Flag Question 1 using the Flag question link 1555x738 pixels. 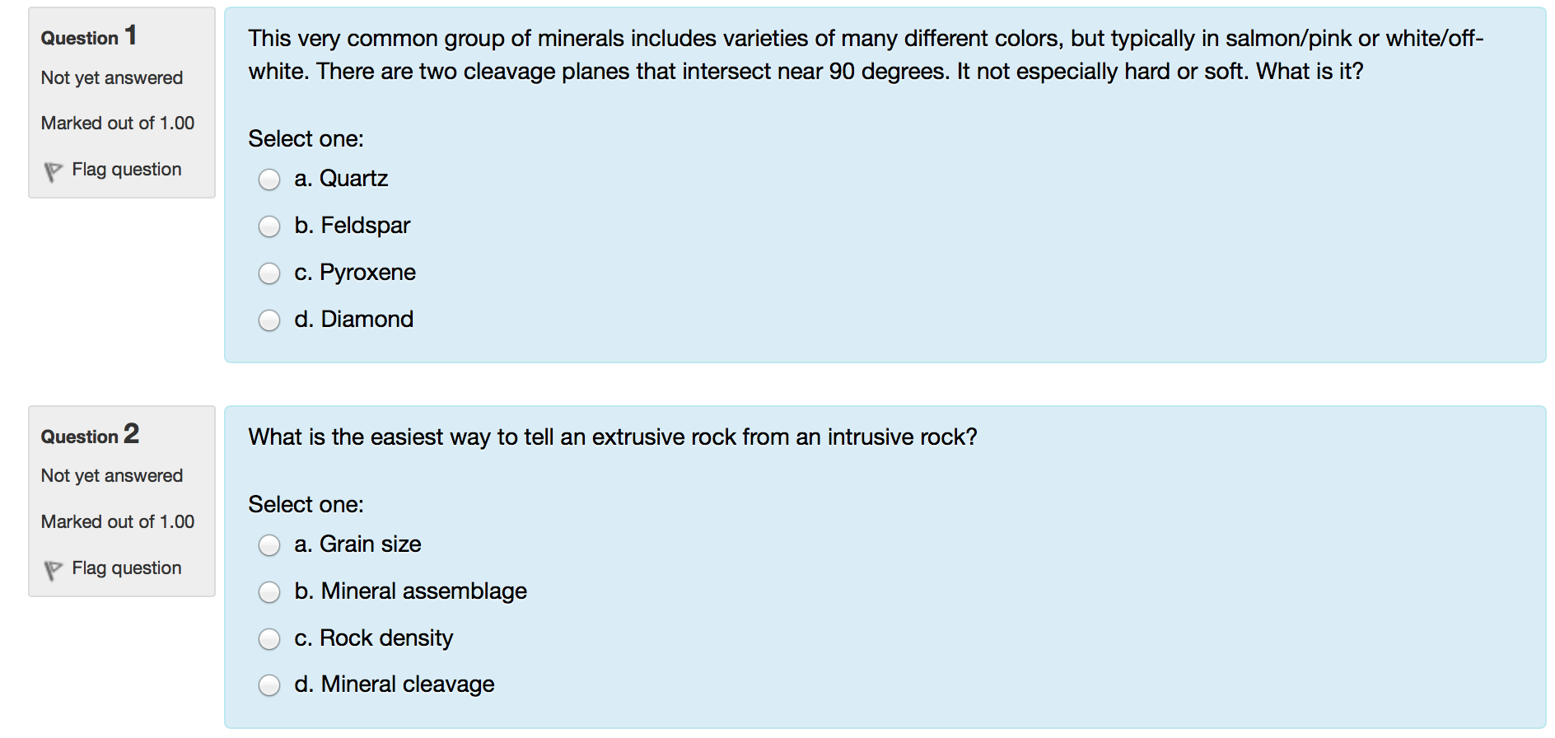125,169
